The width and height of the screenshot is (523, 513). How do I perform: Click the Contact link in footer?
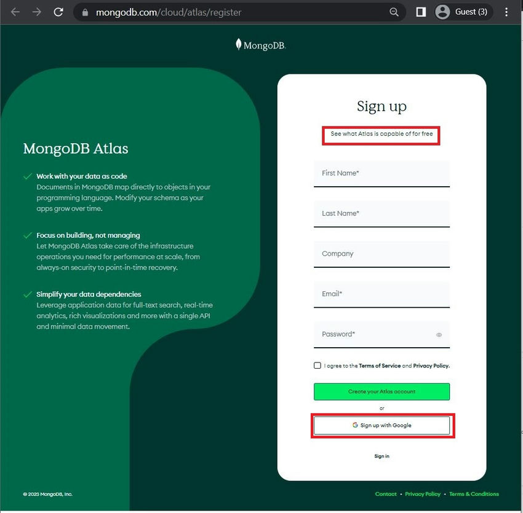(x=386, y=493)
